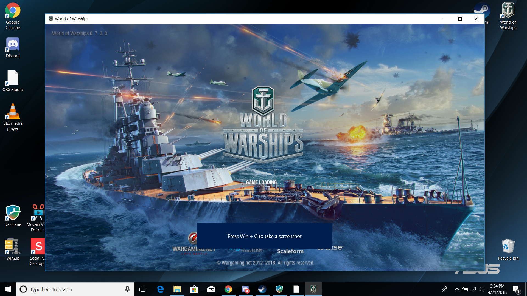Click Steam icon in the taskbar

click(x=262, y=289)
